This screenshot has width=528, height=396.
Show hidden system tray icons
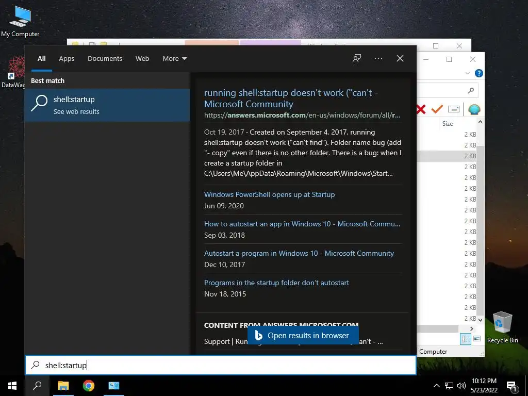tap(436, 386)
